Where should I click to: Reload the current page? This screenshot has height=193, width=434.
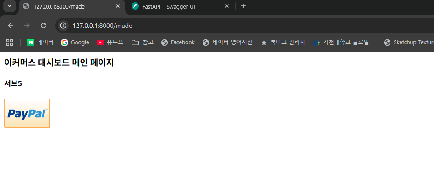[x=43, y=26]
